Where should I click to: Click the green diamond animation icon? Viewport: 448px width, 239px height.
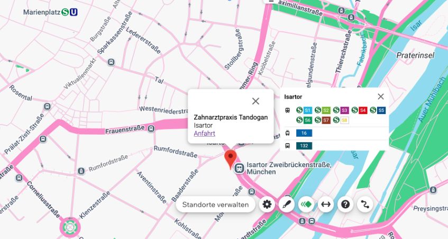[306, 205]
